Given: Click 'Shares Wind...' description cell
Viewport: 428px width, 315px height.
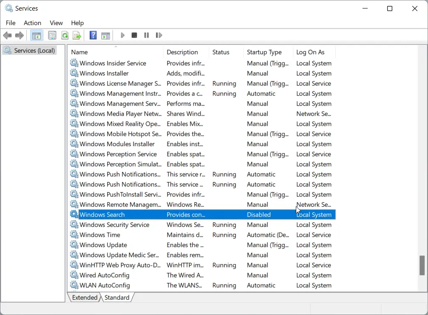Looking at the screenshot, I should point(186,114).
